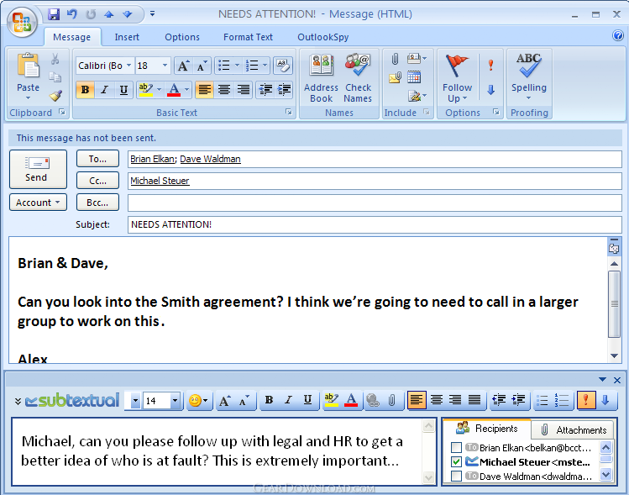Click the Paste clipboard icon
Screen dimensions: 629x495
point(28,65)
